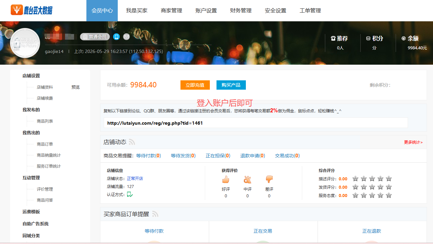The image size is (433, 244).
Task: Click the 发货评分 score 0.00
Action: click(343, 187)
